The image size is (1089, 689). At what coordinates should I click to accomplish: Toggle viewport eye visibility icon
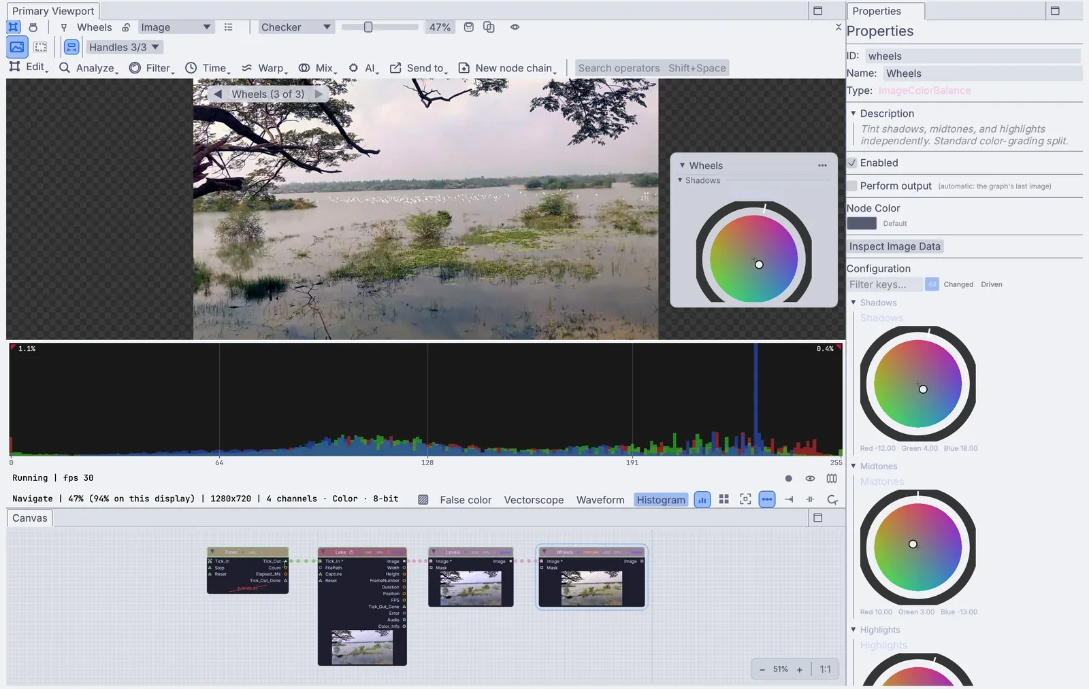[x=515, y=27]
